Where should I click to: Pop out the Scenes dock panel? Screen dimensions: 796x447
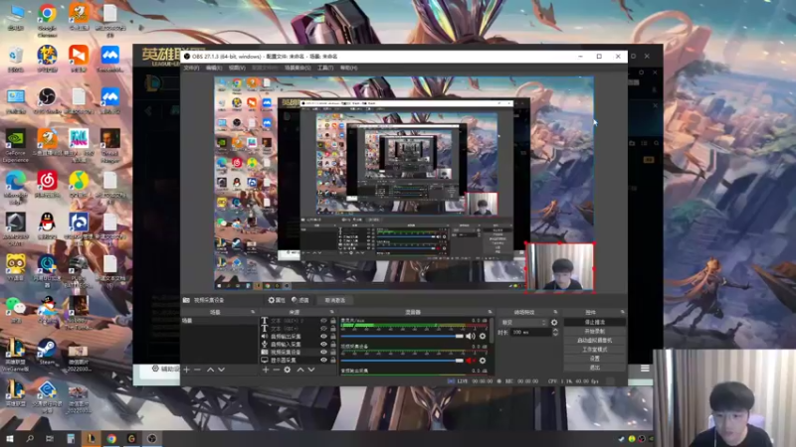(253, 312)
